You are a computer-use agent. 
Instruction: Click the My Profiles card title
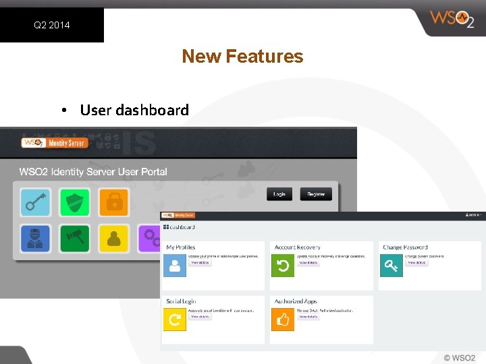point(181,247)
